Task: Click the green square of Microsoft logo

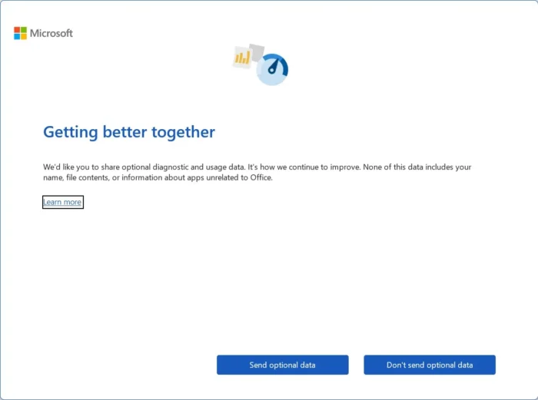Action: 24,30
